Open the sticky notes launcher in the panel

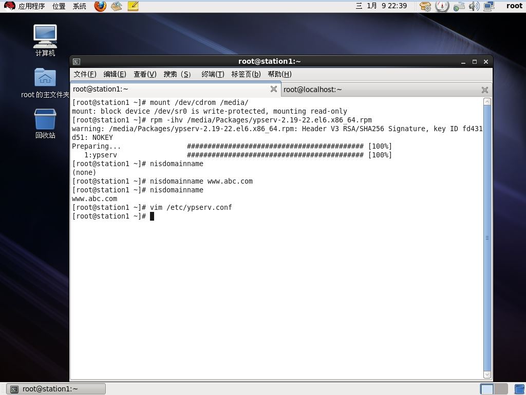(x=133, y=6)
